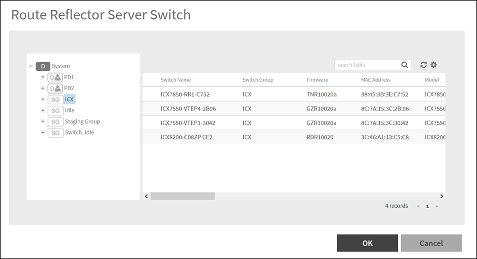Expand the PD1 domain node
This screenshot has width=477, height=259.
(x=43, y=77)
